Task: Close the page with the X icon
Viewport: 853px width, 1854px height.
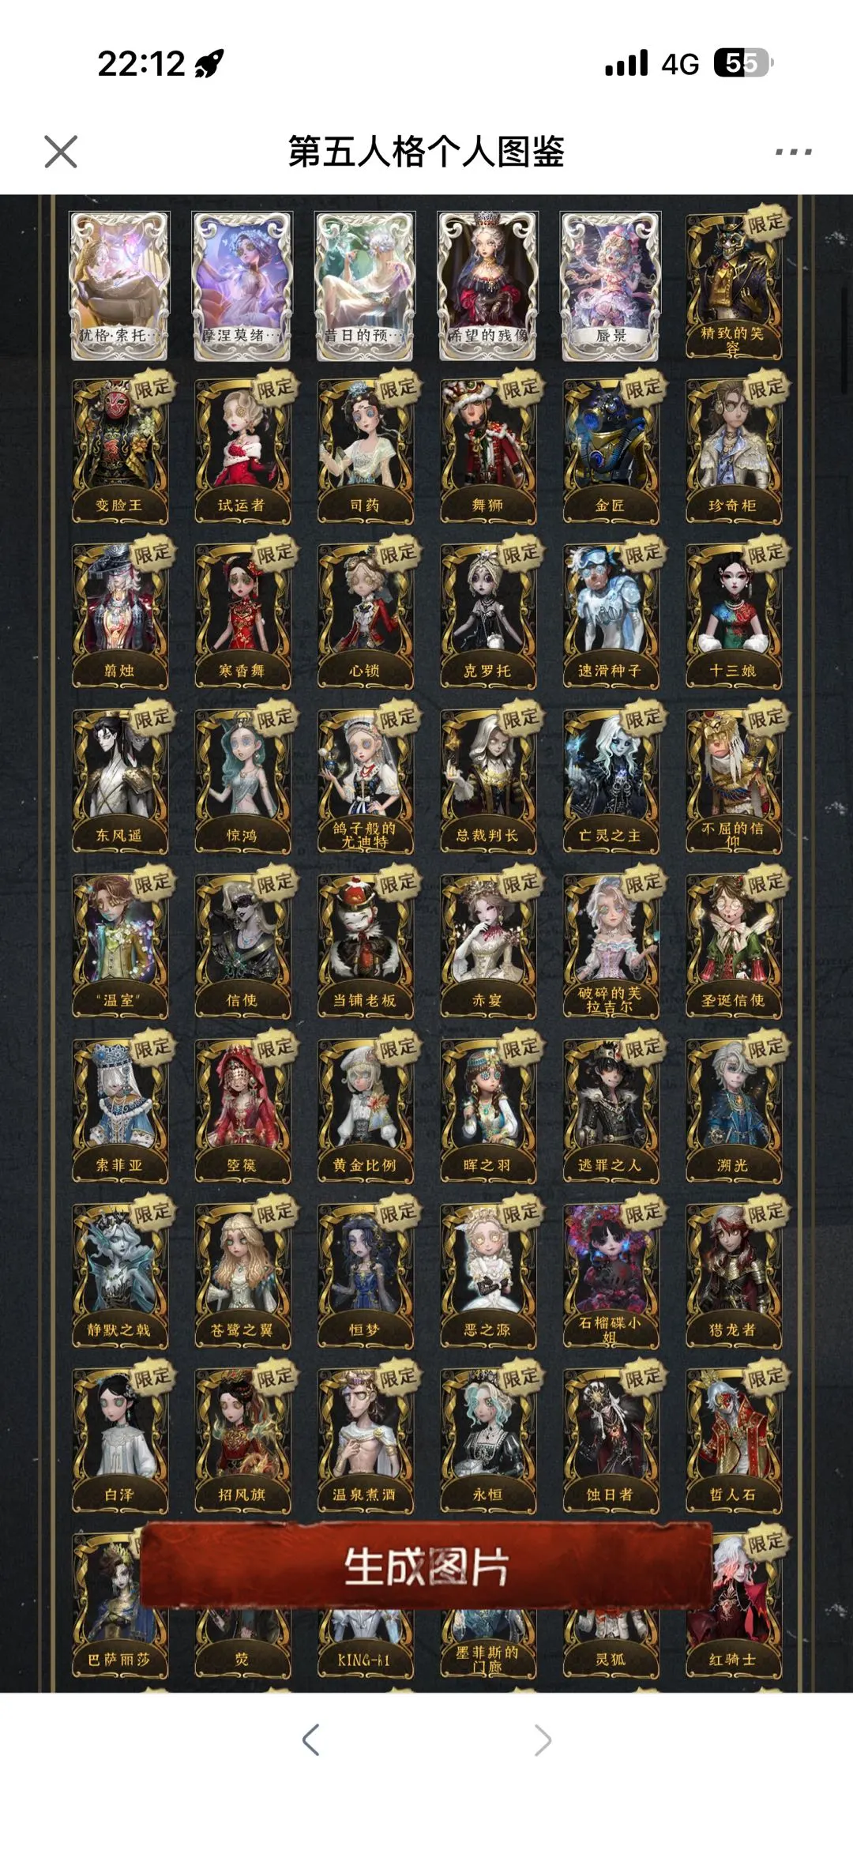Action: click(61, 152)
